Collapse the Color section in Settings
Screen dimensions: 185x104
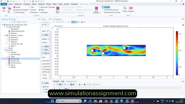click(42, 83)
